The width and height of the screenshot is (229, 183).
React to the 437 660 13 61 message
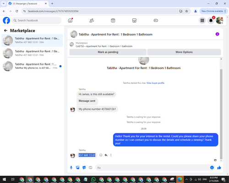tap(101, 155)
